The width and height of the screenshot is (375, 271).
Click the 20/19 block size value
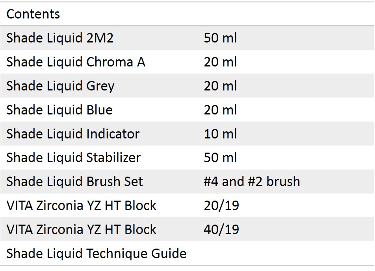click(x=221, y=206)
